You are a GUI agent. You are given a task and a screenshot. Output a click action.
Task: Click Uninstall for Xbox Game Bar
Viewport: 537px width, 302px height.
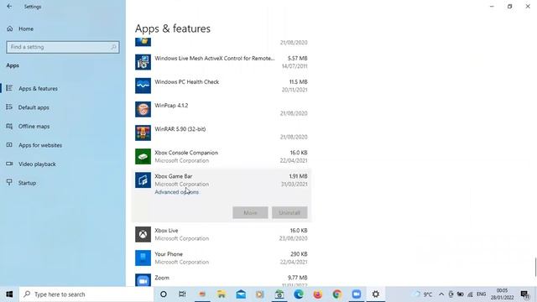(x=289, y=212)
